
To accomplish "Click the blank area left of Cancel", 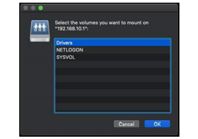I will (x=81, y=124).
